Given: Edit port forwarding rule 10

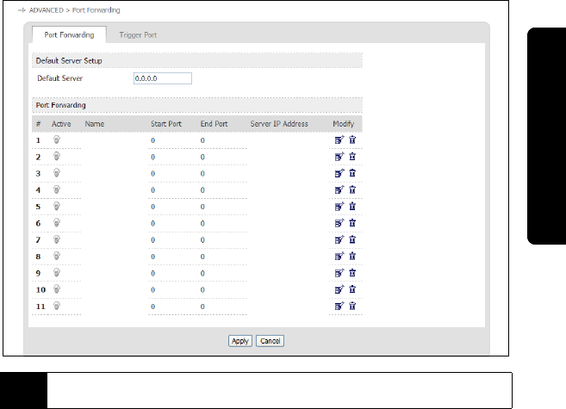Looking at the screenshot, I should point(339,289).
